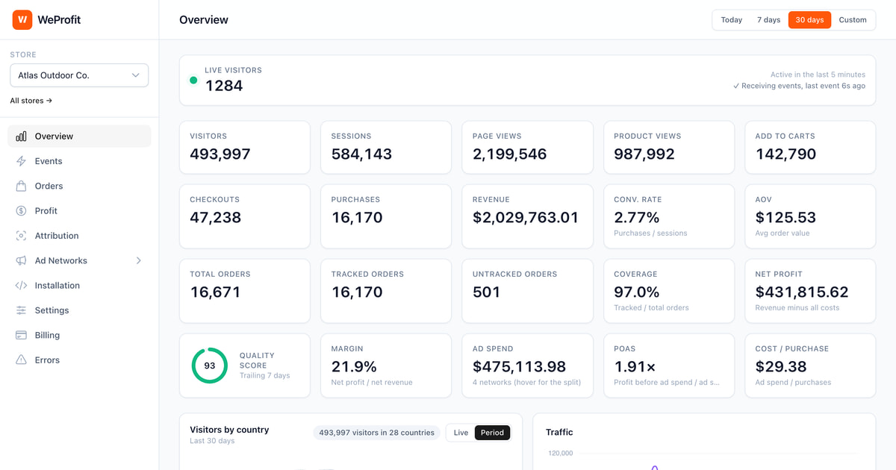Click the AOV $125.53 value

[785, 218]
